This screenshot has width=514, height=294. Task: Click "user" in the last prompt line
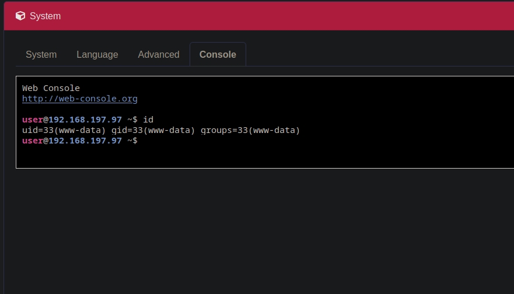click(x=32, y=141)
